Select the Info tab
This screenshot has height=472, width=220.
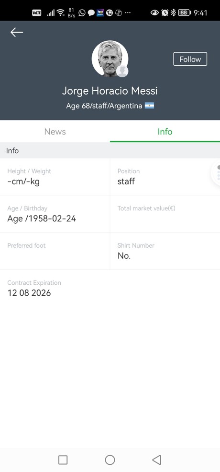pos(165,132)
